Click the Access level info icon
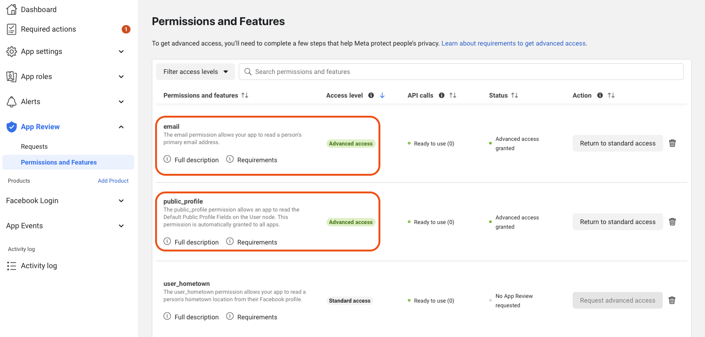Viewport: 705px width, 337px height. (371, 95)
